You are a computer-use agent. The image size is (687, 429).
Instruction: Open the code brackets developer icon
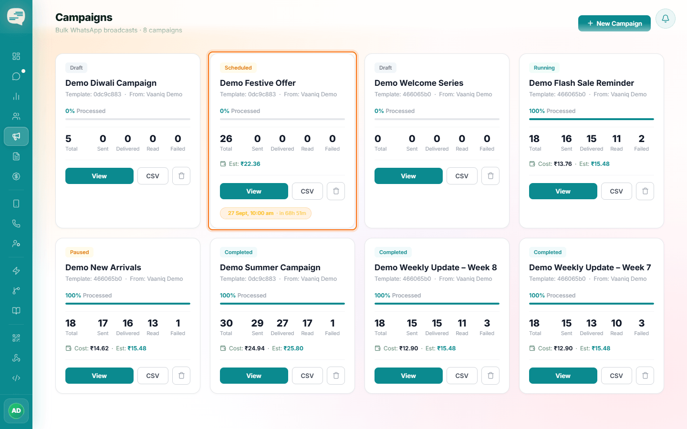[x=16, y=378]
